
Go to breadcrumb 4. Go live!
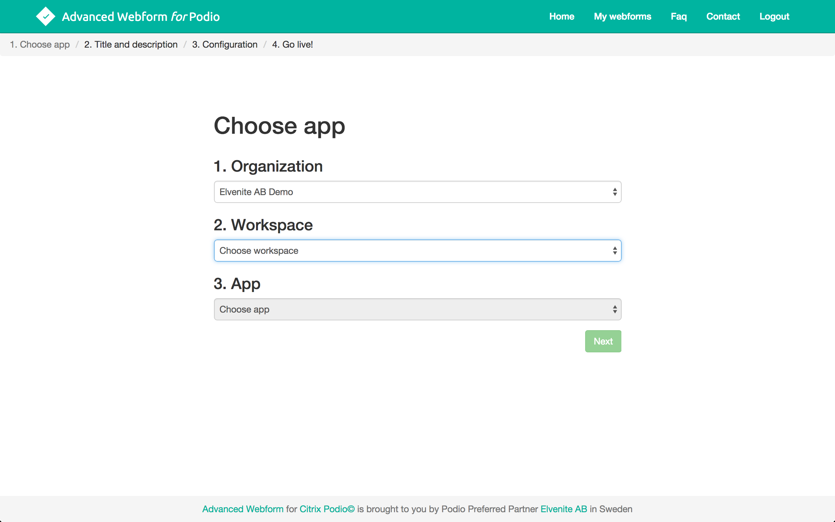292,45
